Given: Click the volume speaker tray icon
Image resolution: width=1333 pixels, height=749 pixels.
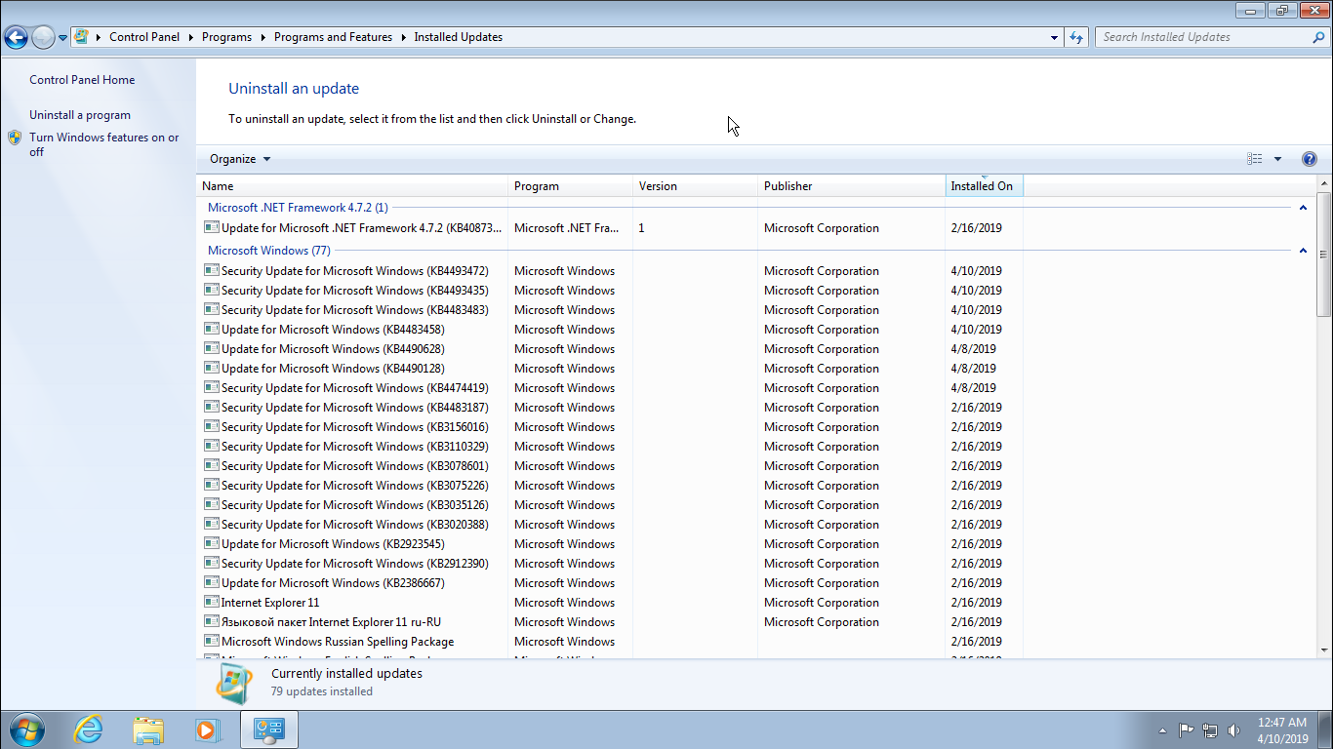Looking at the screenshot, I should point(1234,729).
